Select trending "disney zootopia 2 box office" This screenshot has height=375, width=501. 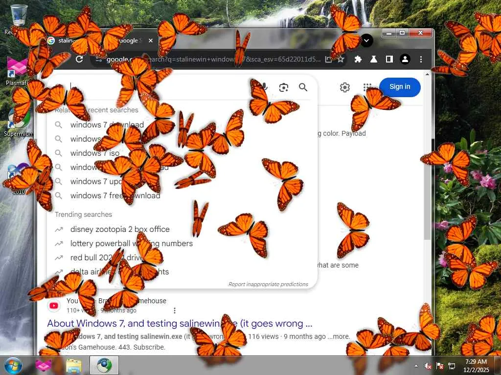pos(120,229)
